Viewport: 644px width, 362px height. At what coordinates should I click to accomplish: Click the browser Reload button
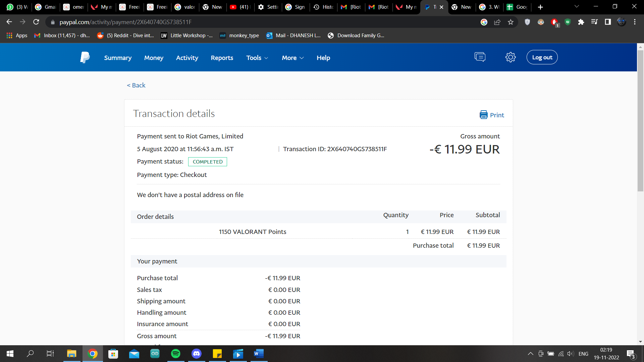(x=36, y=22)
